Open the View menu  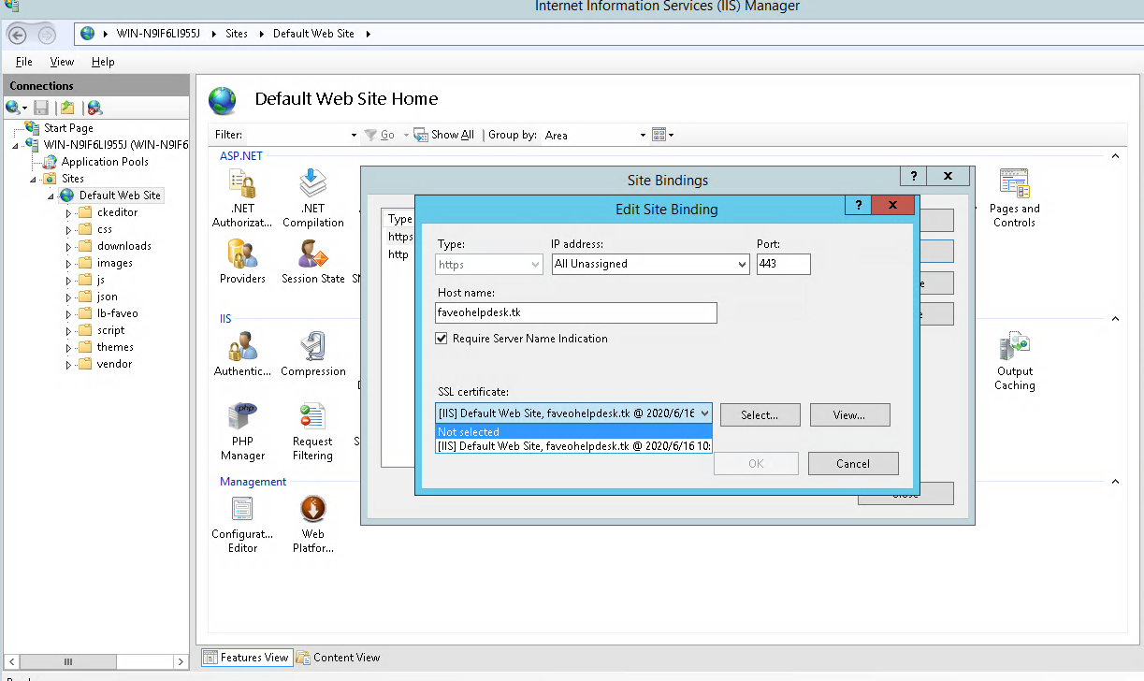tap(62, 62)
